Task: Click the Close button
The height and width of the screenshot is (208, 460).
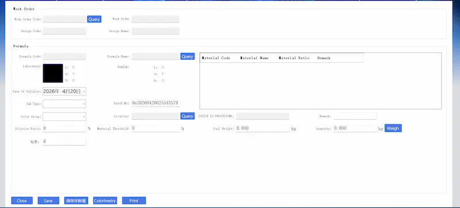Action: tap(22, 201)
